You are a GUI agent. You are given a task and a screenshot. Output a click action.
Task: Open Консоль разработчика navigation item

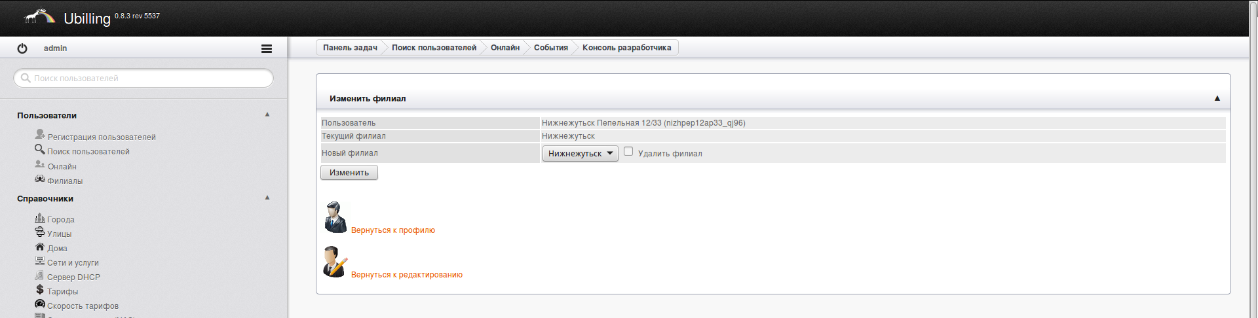(x=626, y=48)
